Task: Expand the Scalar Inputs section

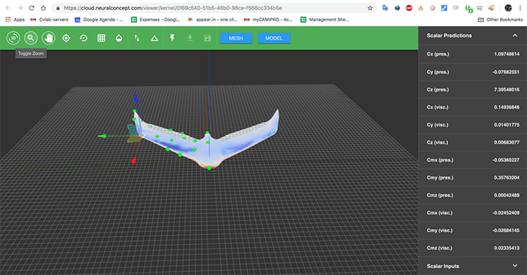Action: pos(515,266)
